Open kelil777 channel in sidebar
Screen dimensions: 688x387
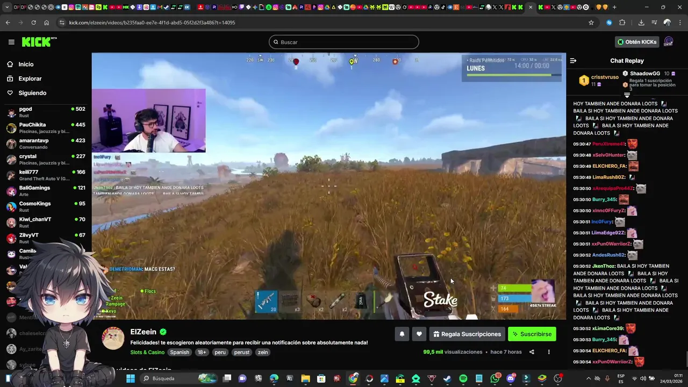(x=46, y=175)
